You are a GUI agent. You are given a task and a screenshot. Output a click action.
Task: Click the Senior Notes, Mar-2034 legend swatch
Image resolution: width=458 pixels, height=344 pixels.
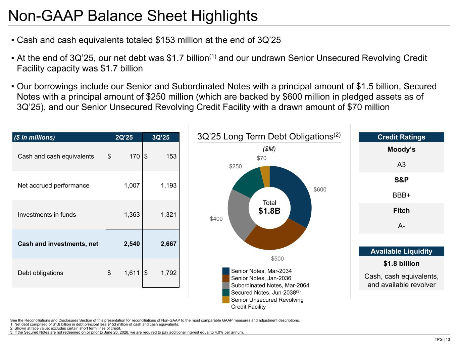226,271
